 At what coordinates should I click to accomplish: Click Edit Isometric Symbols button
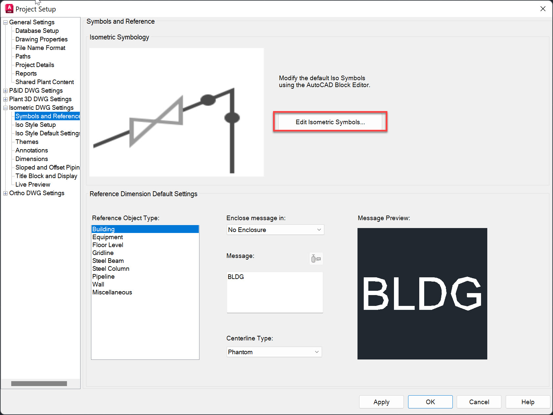[330, 122]
